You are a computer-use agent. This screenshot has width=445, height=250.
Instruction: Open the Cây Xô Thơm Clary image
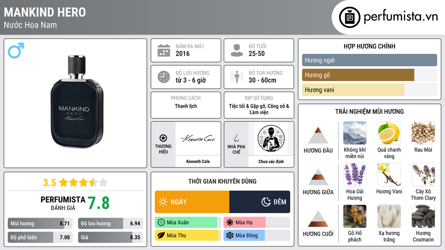(423, 174)
